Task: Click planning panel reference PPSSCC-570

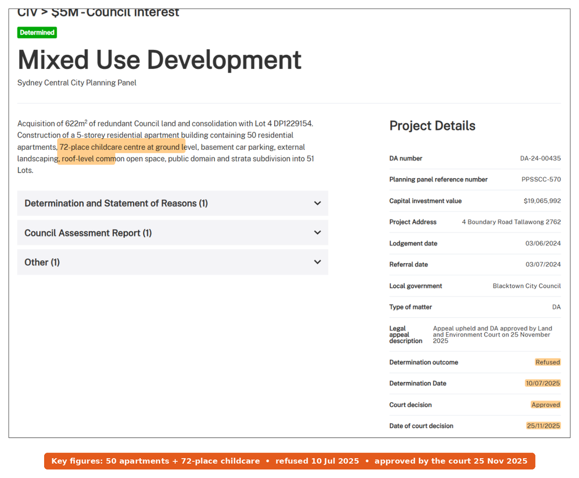Action: tap(541, 179)
